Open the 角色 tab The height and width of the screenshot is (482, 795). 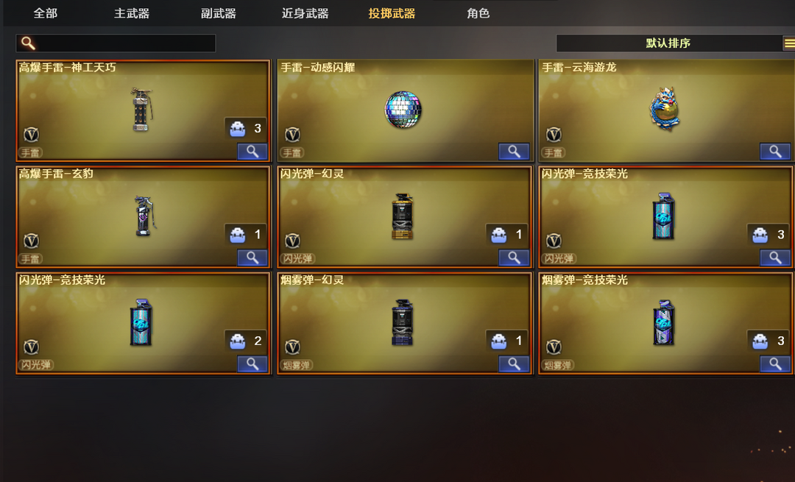[478, 13]
